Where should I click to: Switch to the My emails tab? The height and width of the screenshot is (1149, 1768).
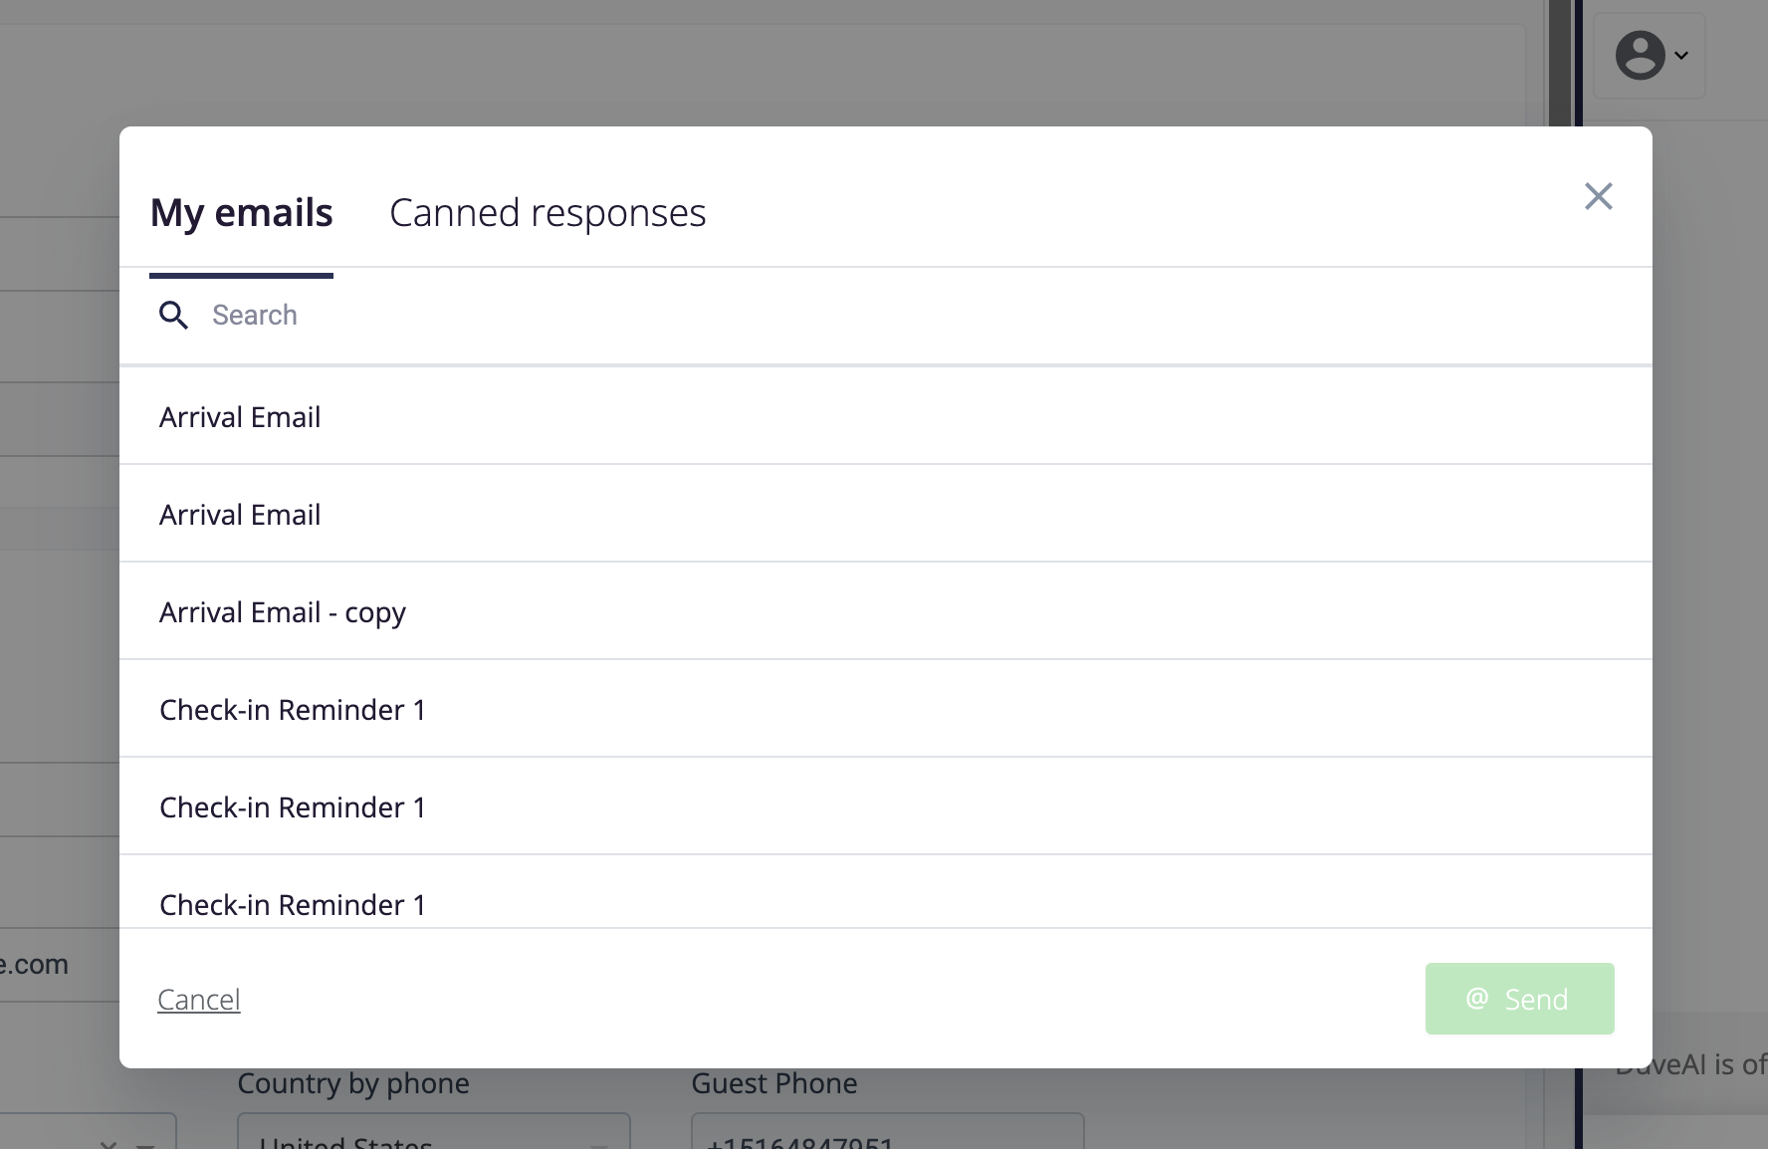click(x=241, y=213)
